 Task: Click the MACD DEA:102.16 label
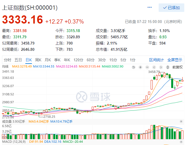coord(53,142)
